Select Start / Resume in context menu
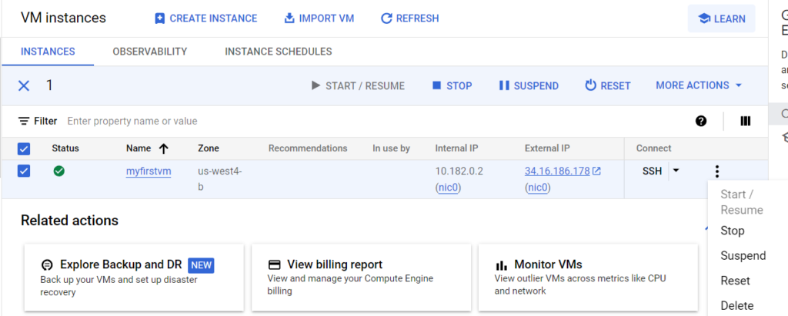Image resolution: width=788 pixels, height=316 pixels. [742, 202]
